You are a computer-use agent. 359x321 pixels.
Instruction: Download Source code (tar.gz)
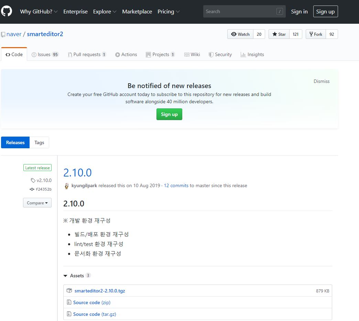click(x=95, y=314)
